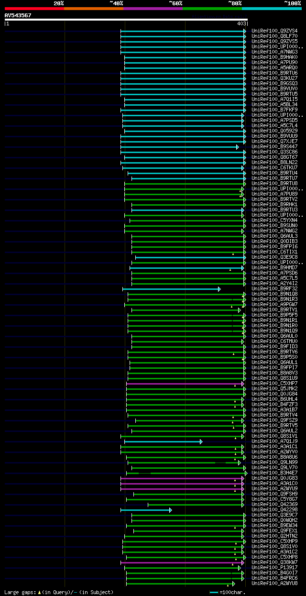Screen dimensions: 306x596
Task: Open hit UniRef100_Q0WQH2
Action: point(274,520)
